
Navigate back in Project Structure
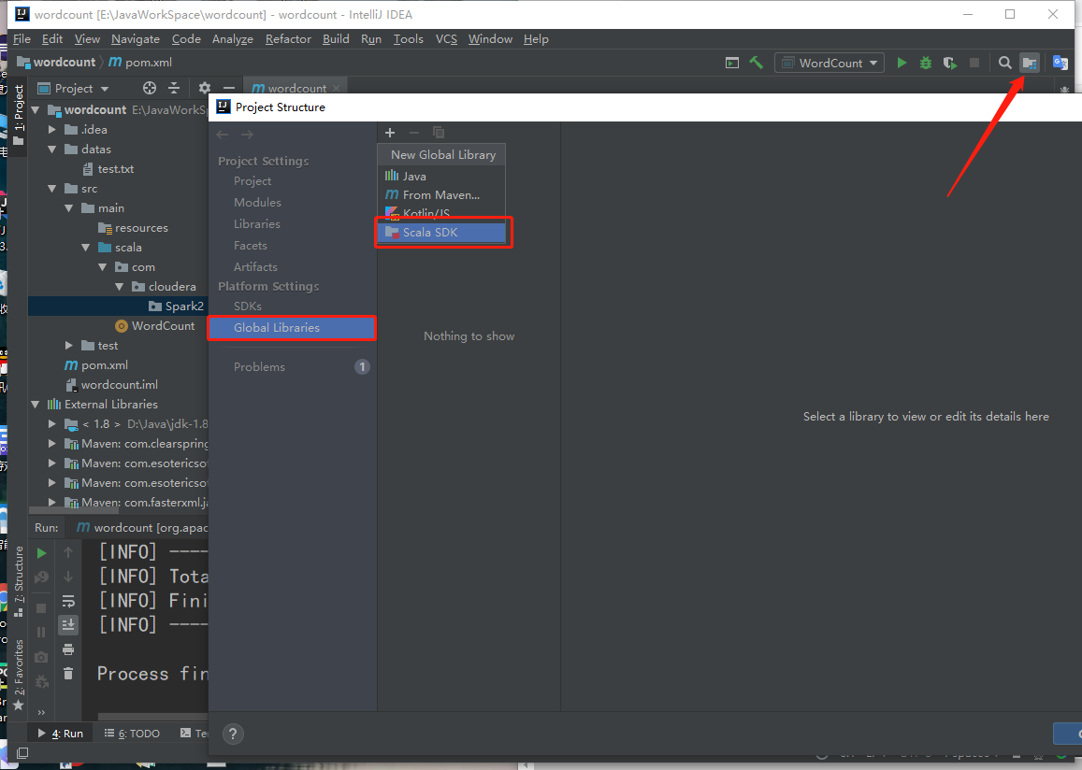(223, 135)
